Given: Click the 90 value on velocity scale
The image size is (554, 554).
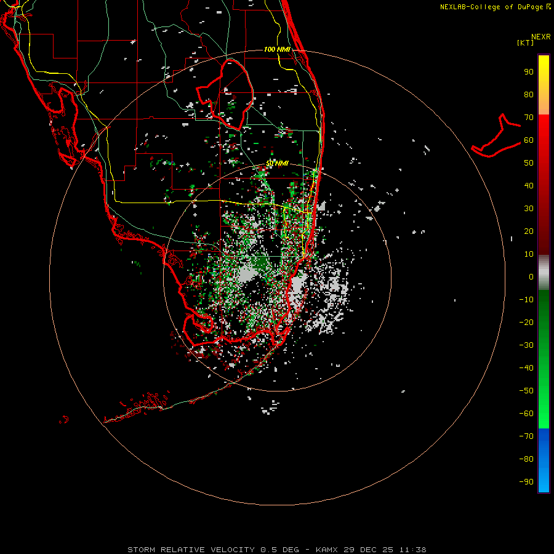Looking at the screenshot, I should pos(529,72).
